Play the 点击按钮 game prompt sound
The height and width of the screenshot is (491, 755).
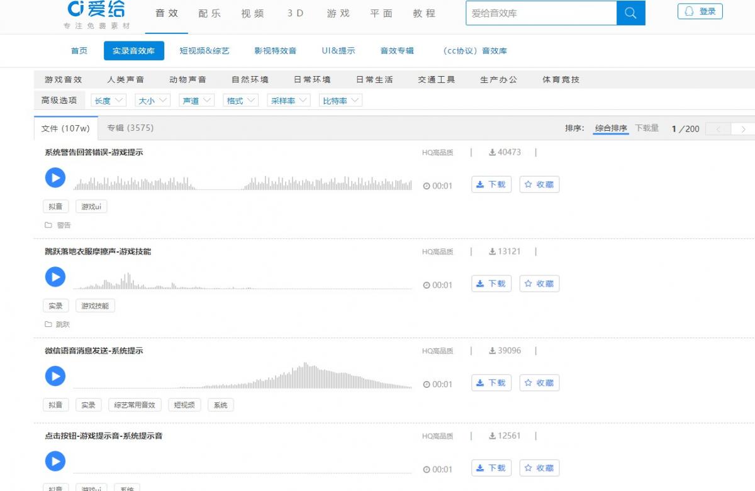(x=55, y=461)
